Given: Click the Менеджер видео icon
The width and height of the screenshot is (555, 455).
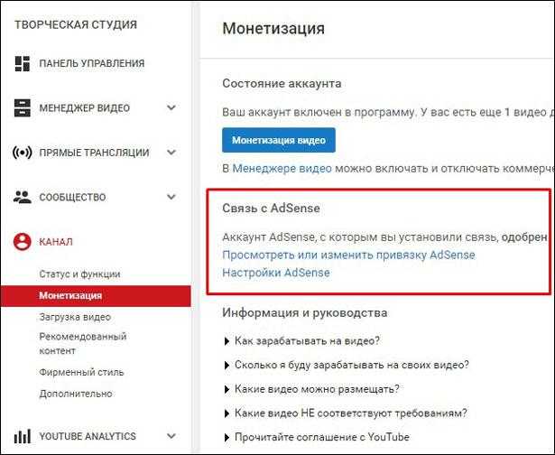Looking at the screenshot, I should tap(22, 108).
